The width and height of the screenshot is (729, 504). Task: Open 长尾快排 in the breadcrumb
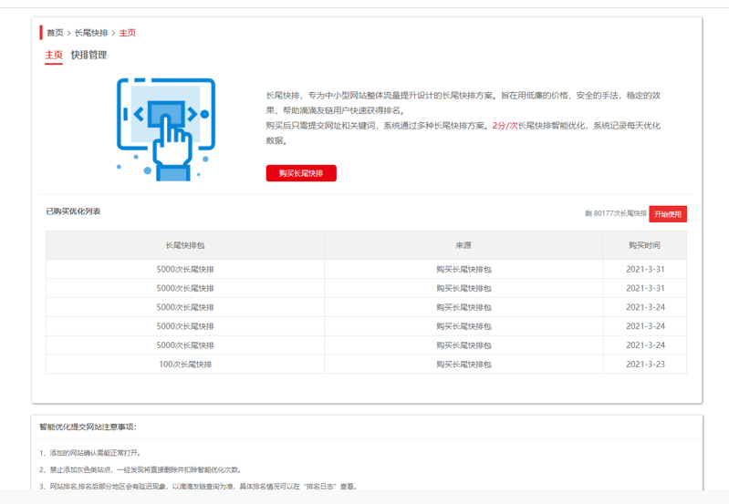click(91, 33)
